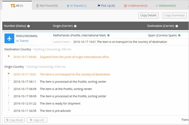
Task: Click the Copy Result button
Action: click(15, 120)
